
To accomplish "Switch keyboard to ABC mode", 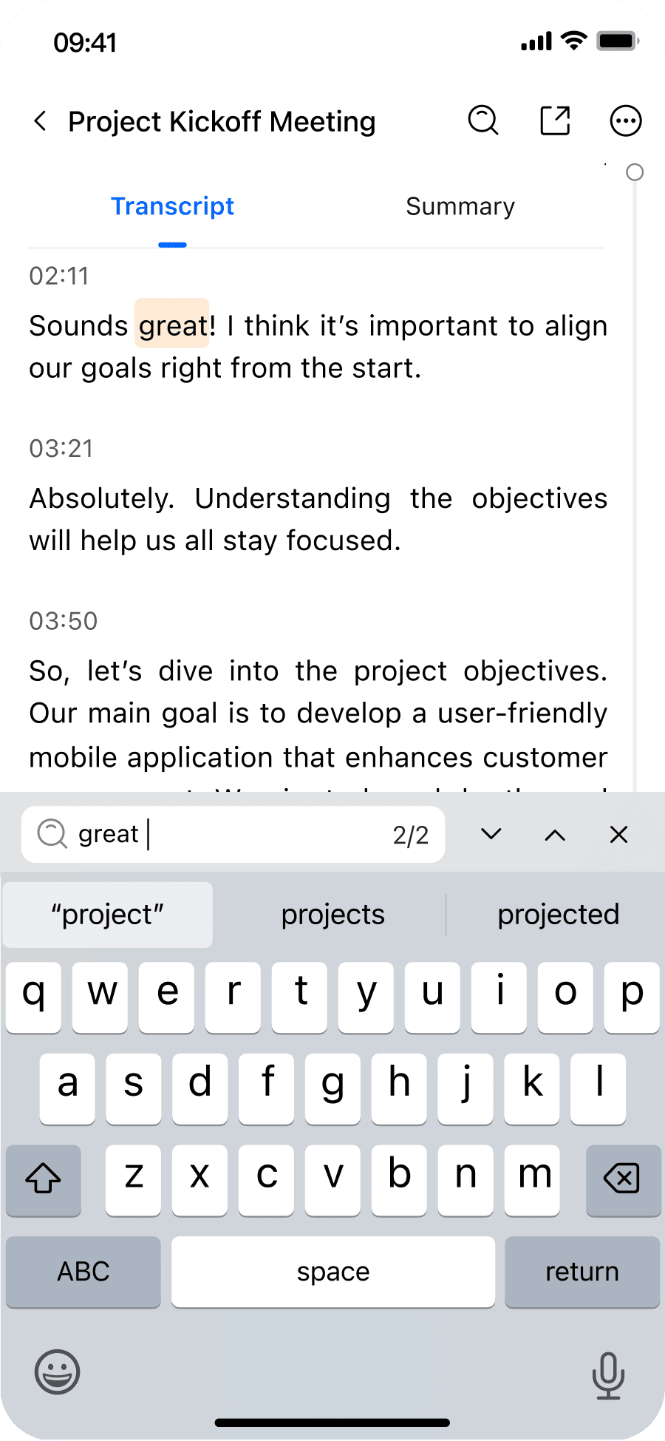I will [x=83, y=1272].
